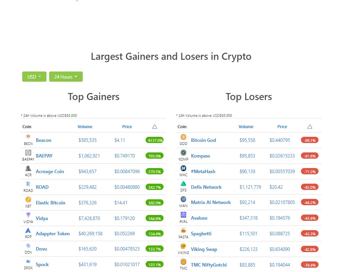Sort Top Gainers by Price
347x272 pixels.
127,127
